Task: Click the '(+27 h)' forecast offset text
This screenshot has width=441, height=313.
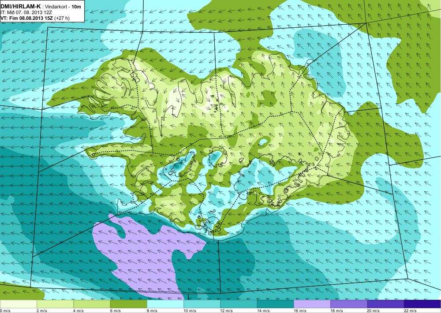Action: [62, 18]
